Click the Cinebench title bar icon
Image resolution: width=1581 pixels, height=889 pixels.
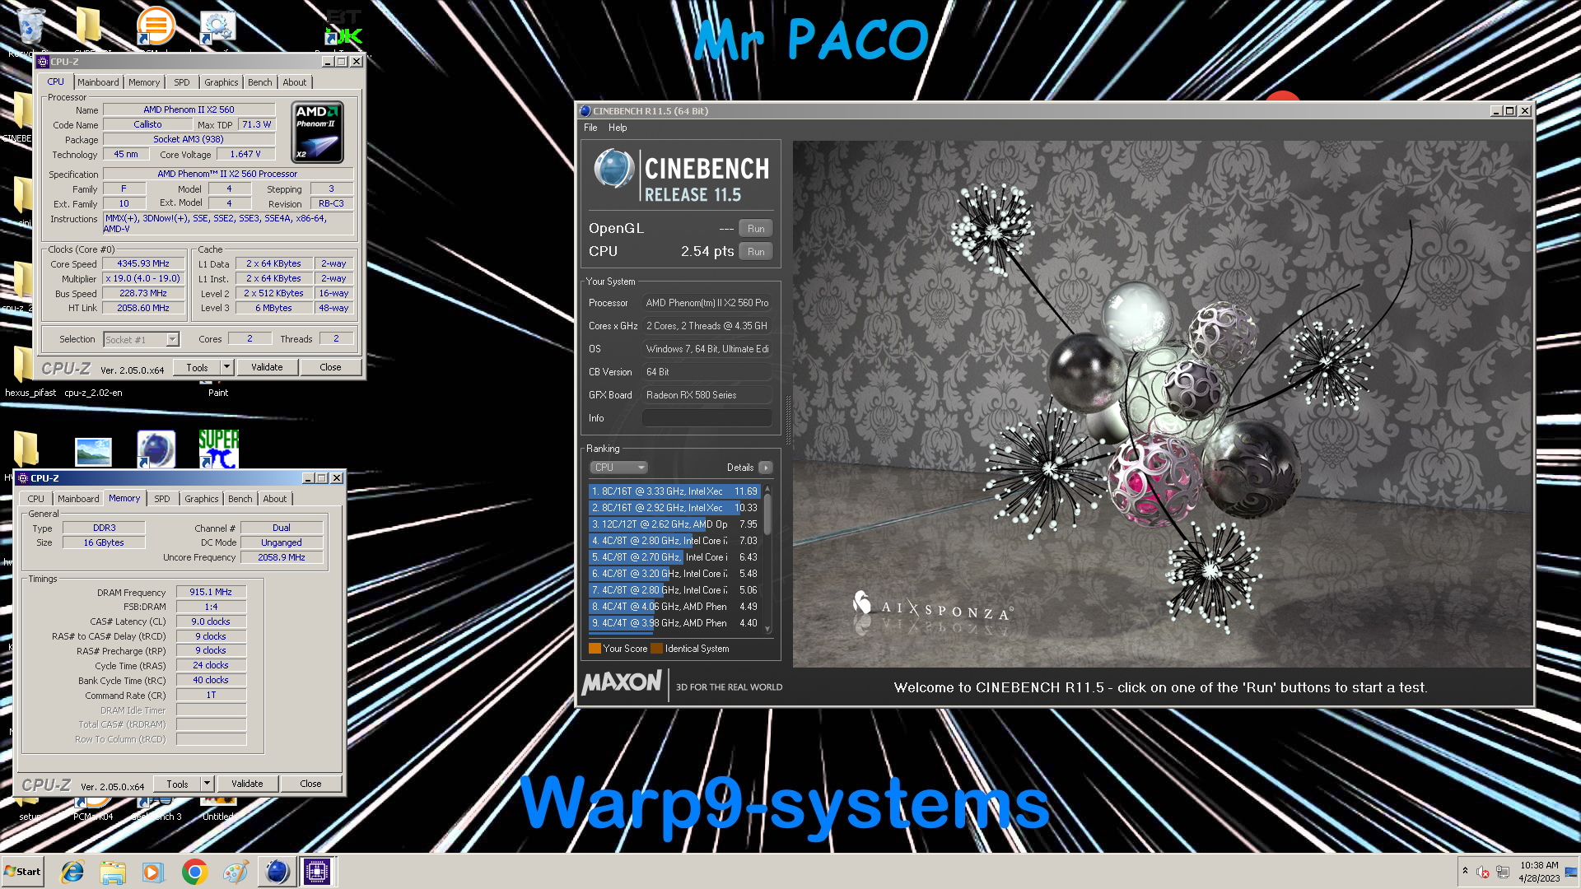(x=585, y=111)
